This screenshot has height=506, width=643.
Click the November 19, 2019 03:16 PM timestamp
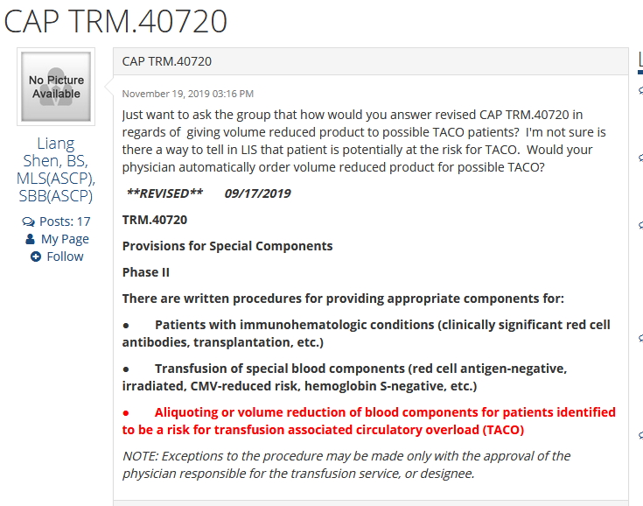pos(188,94)
